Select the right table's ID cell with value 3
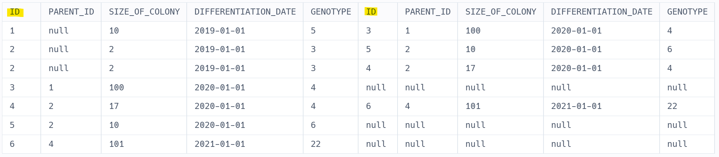 click(368, 31)
